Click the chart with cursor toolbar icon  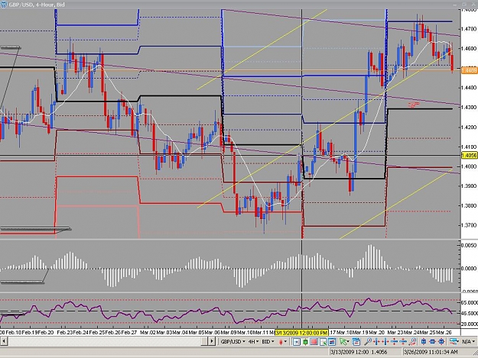click(324, 341)
